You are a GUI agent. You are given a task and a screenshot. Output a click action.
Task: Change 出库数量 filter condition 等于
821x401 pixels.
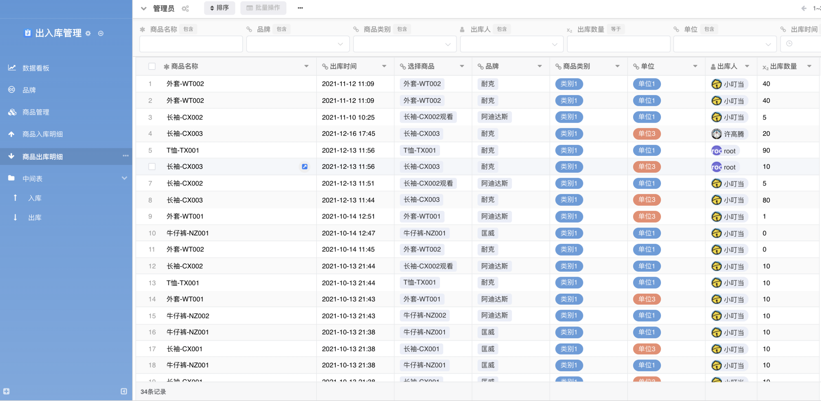pyautogui.click(x=616, y=29)
